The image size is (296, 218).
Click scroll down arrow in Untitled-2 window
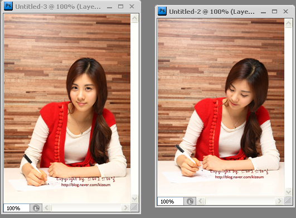point(288,192)
